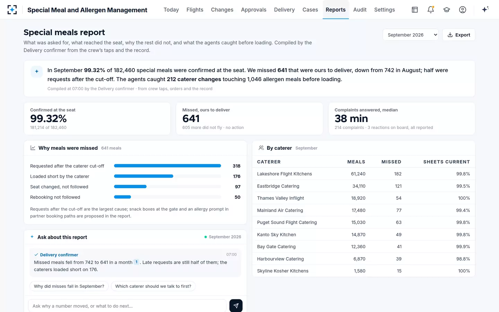Image resolution: width=499 pixels, height=312 pixels.
Task: Click the sparkle beside Ask about this report
Action: point(32,237)
